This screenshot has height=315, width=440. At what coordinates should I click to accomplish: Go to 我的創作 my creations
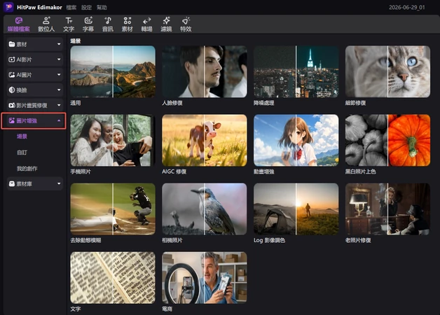point(27,169)
